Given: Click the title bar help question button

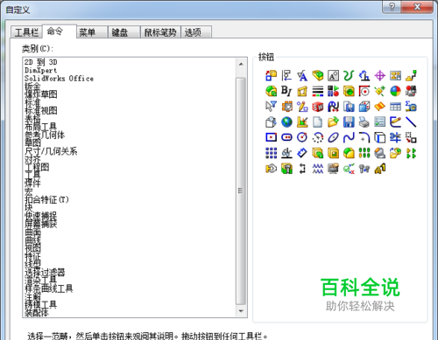Looking at the screenshot, I should point(392,6).
